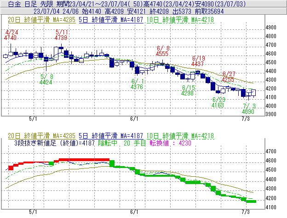Click the 5/8 4424 low label

46,79
